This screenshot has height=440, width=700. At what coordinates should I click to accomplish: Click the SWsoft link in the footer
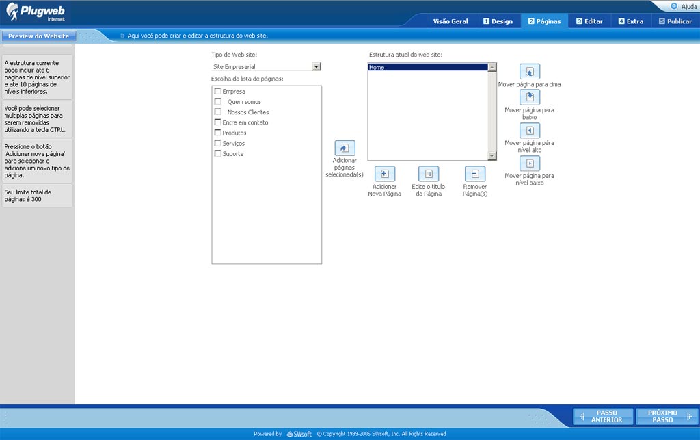pyautogui.click(x=299, y=434)
